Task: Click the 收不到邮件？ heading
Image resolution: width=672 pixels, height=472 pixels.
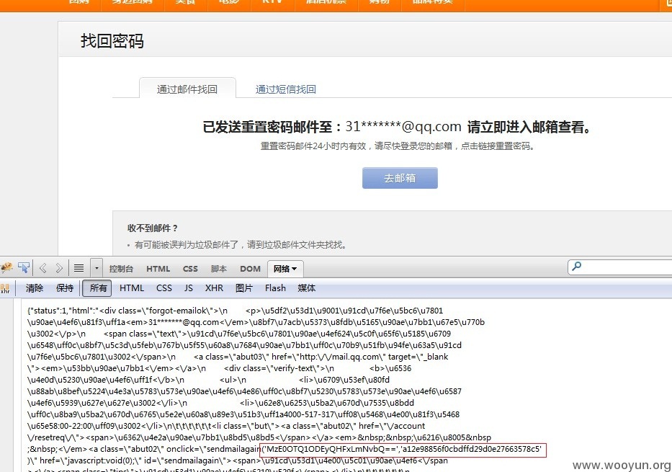Action: click(x=152, y=228)
